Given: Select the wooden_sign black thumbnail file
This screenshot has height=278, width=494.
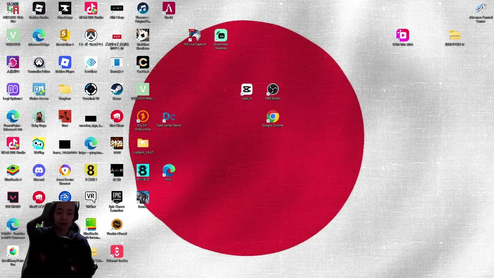Looking at the screenshot, I should (x=91, y=119).
